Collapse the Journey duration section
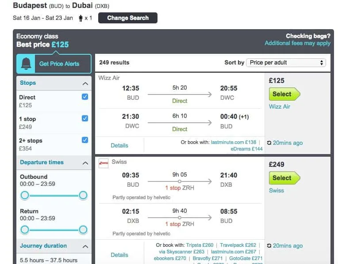This screenshot has height=264, width=338. [x=85, y=246]
